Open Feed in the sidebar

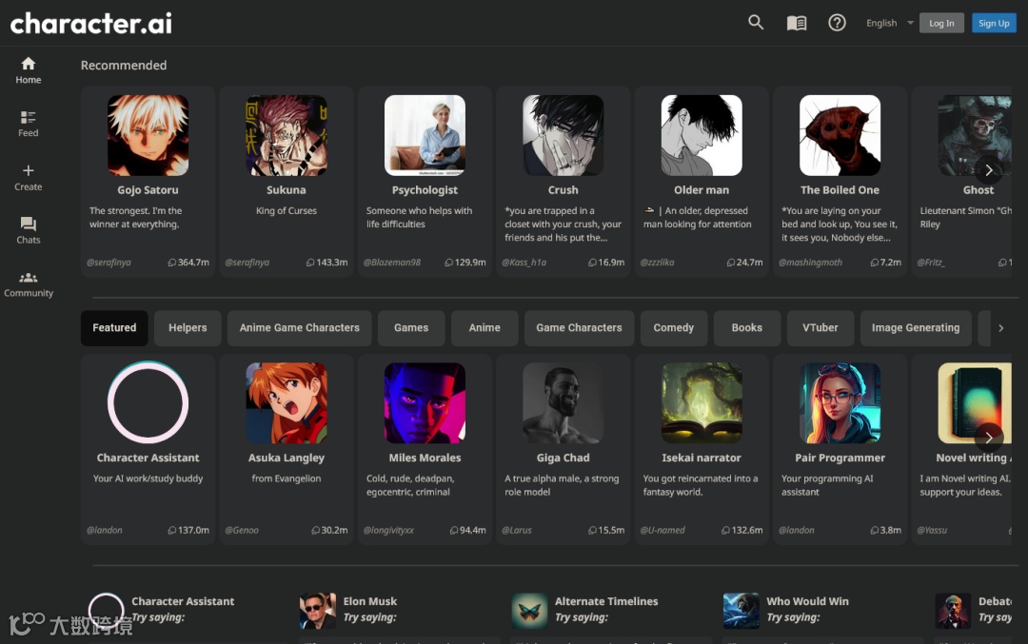[x=29, y=124]
